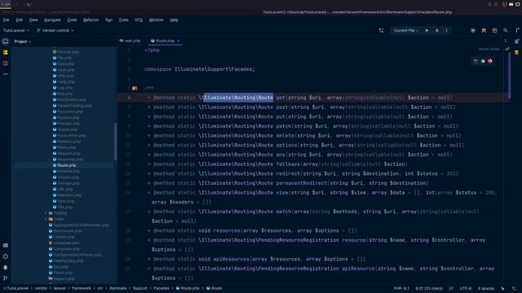Open the Git branch icon in left sidebar
The width and height of the screenshot is (522, 293).
(6, 278)
